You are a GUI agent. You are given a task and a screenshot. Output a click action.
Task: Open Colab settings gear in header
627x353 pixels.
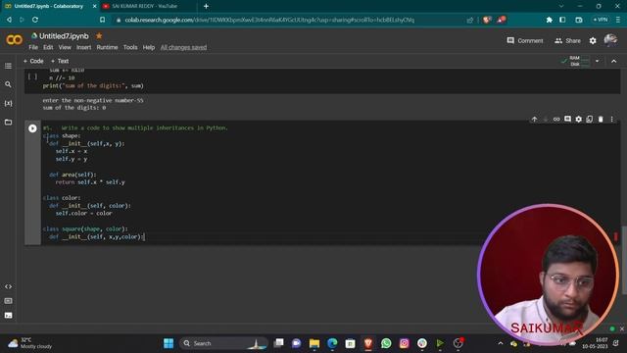pyautogui.click(x=593, y=41)
